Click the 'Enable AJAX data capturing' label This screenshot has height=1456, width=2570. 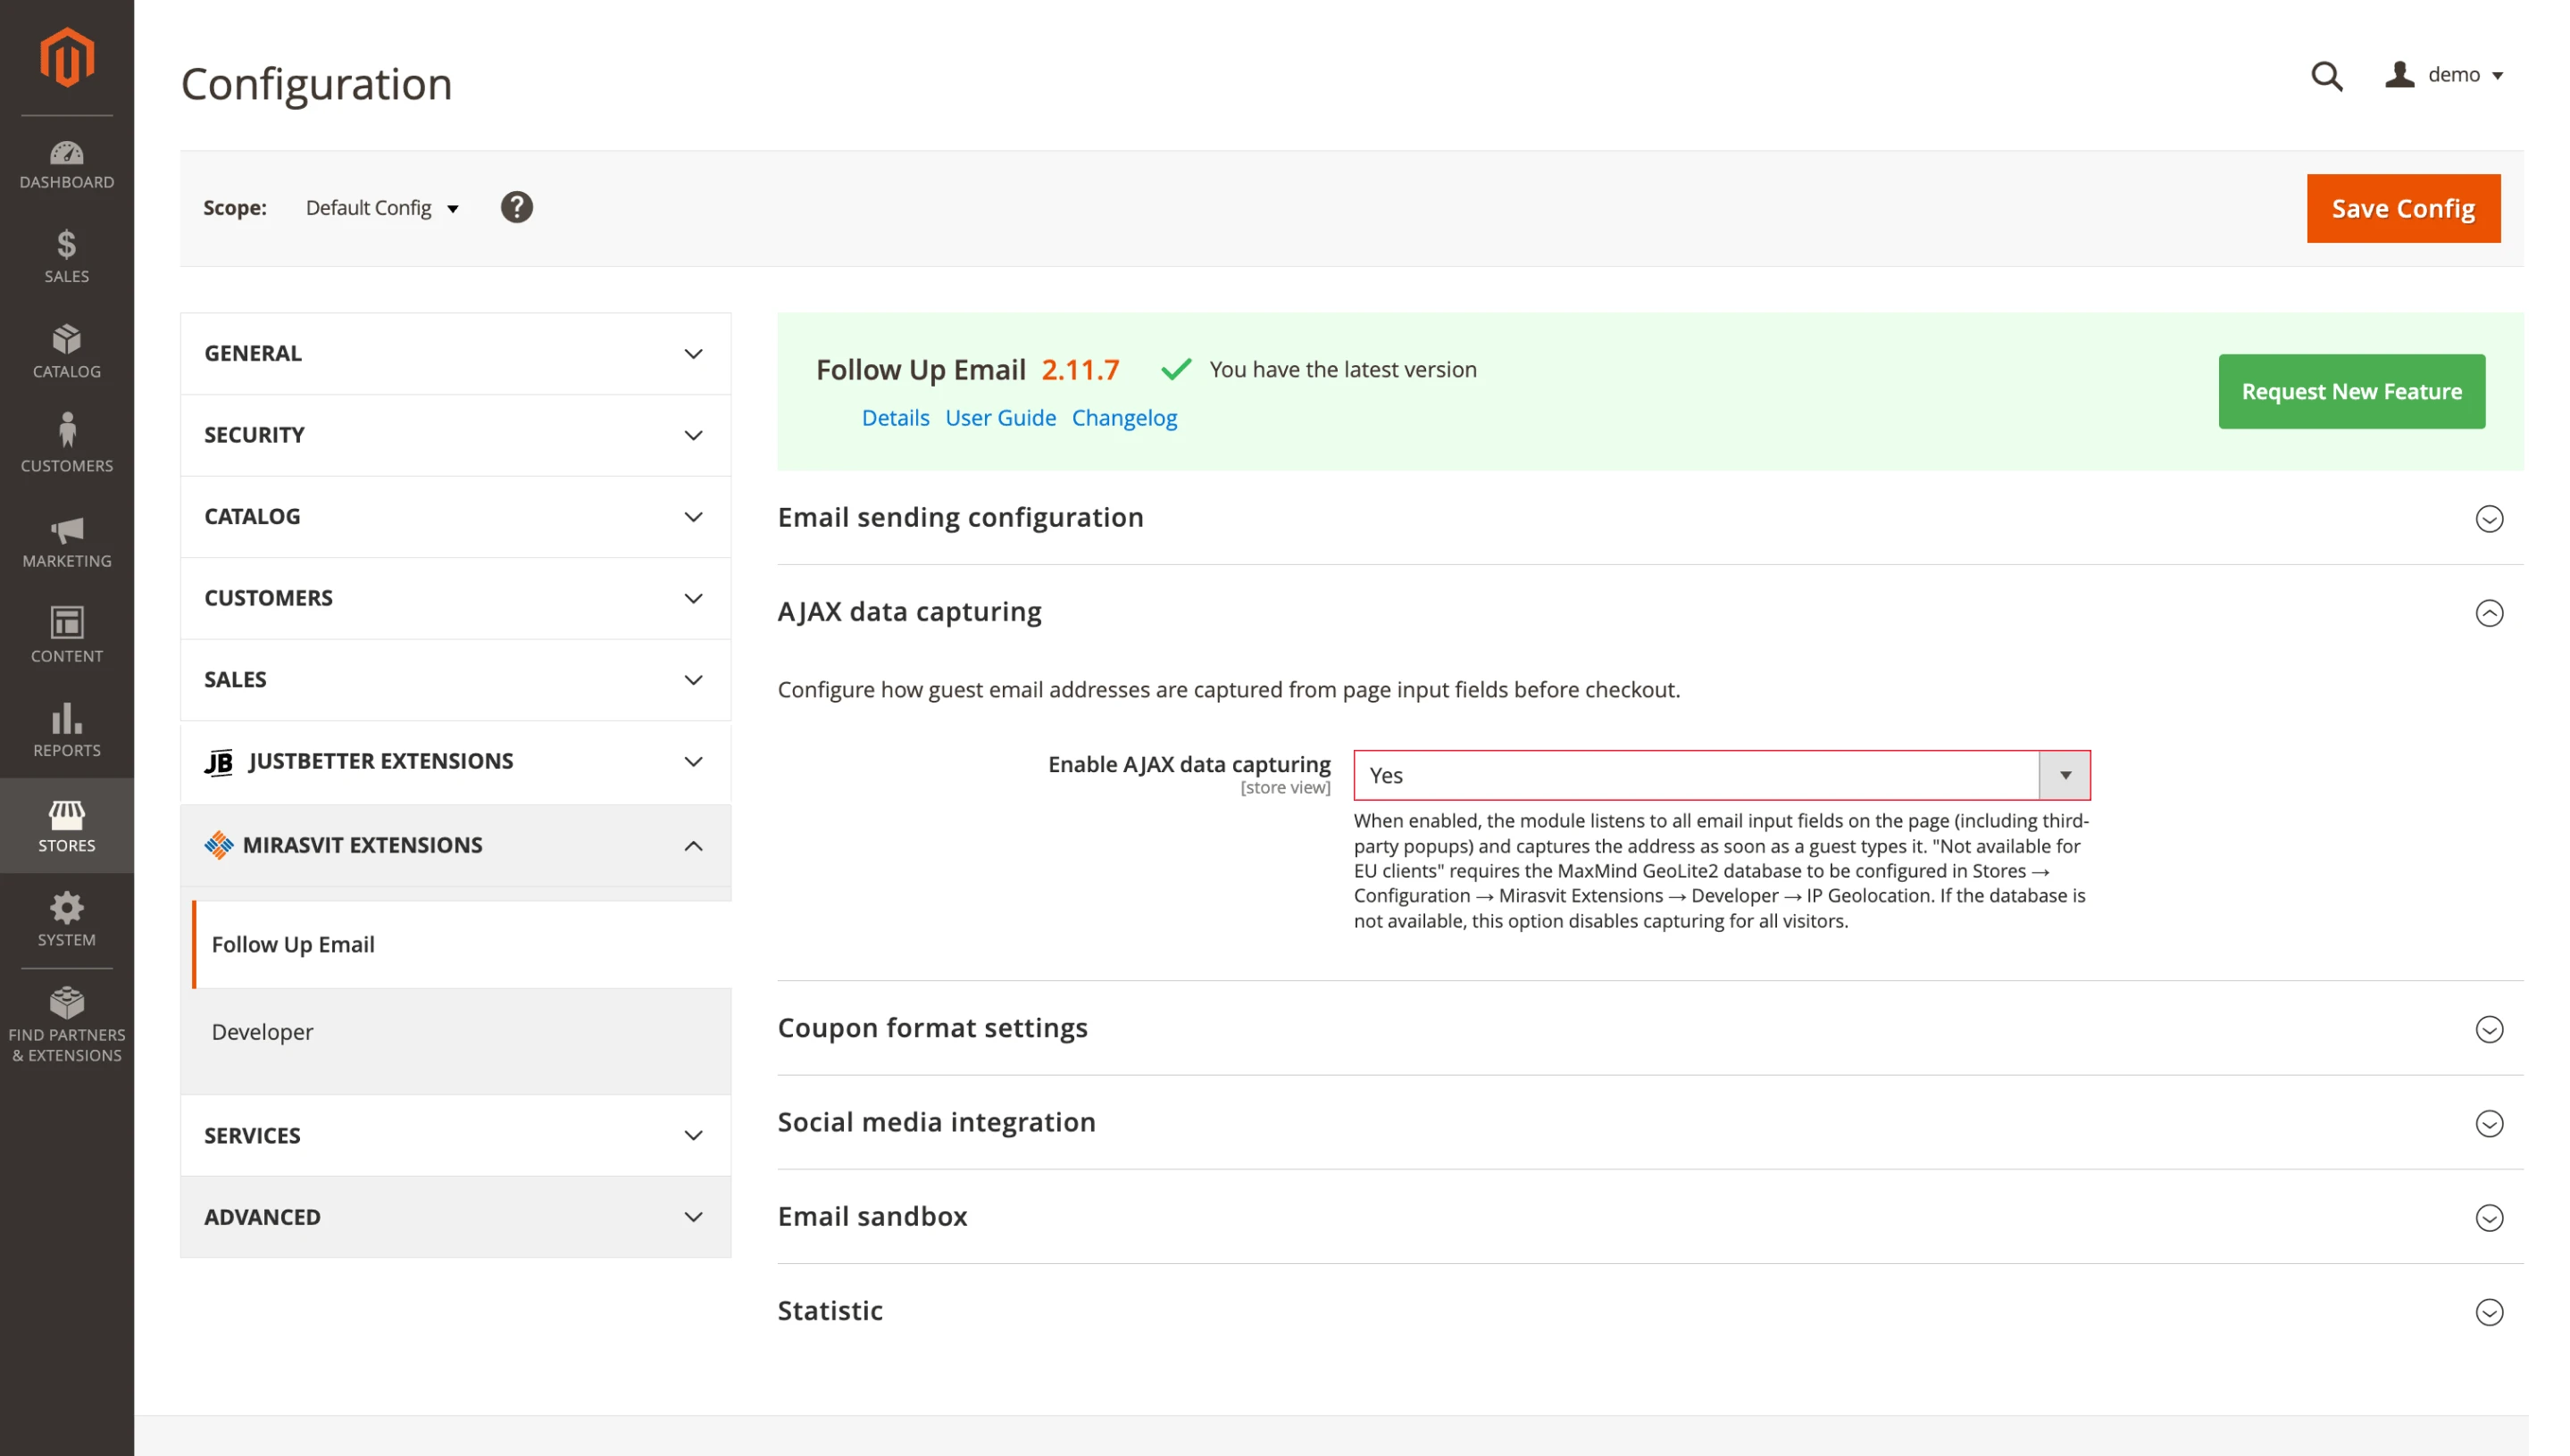[x=1189, y=765]
